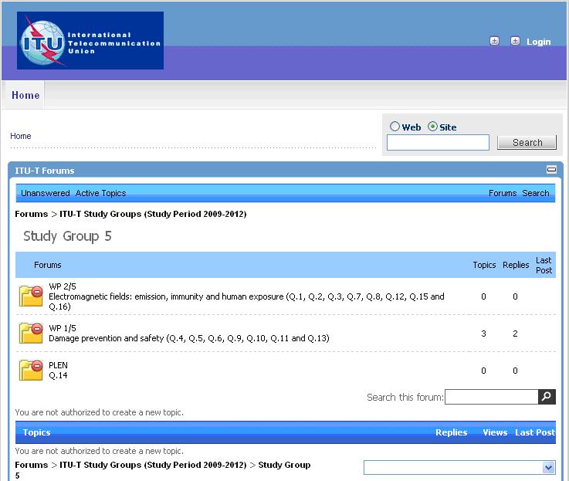
Task: Click Electromagnetic fields description text
Action: pyautogui.click(x=247, y=302)
